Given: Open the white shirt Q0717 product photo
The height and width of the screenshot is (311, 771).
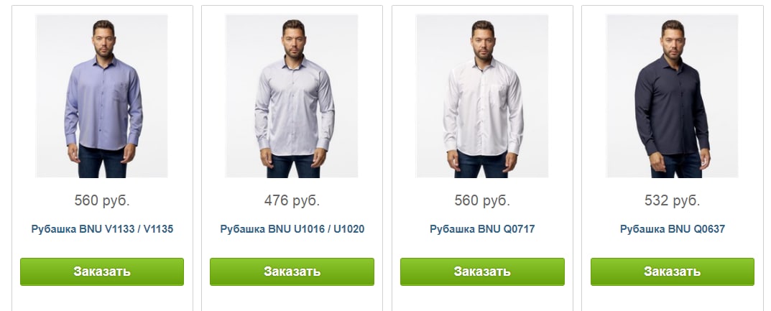Looking at the screenshot, I should tap(482, 96).
